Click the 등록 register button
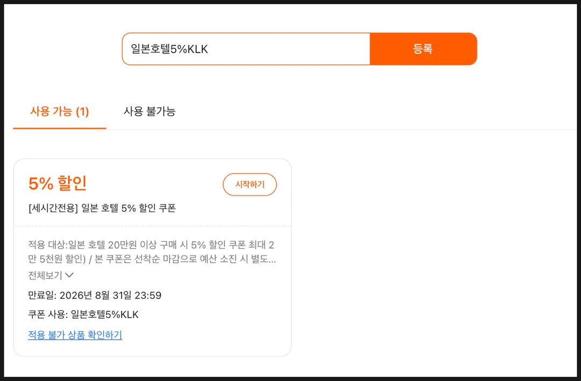This screenshot has height=381, width=581. coord(423,49)
